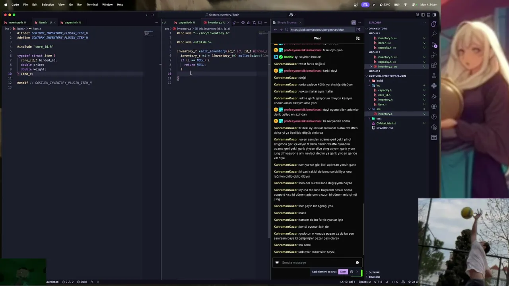The width and height of the screenshot is (509, 286).
Task: Open README.md in the explorer
Action: pos(385,128)
